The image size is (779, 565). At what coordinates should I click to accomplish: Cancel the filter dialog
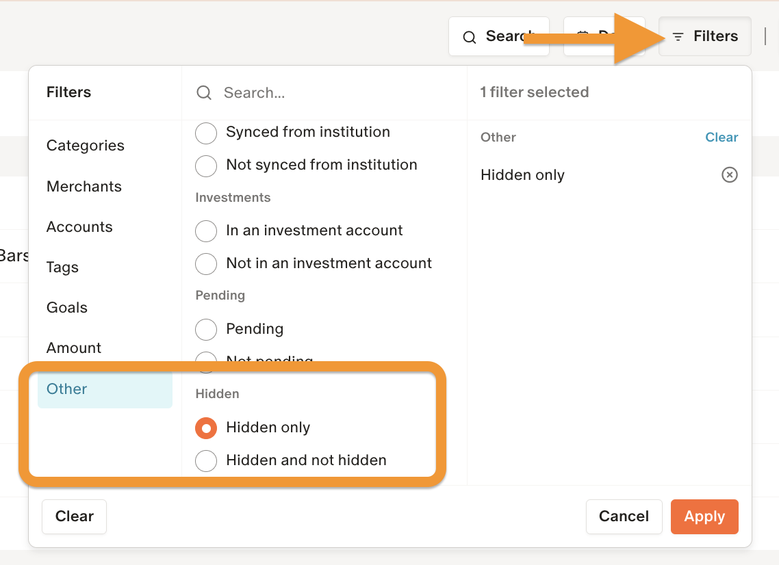[624, 516]
